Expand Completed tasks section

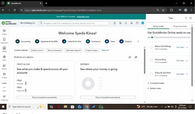[156, 83]
